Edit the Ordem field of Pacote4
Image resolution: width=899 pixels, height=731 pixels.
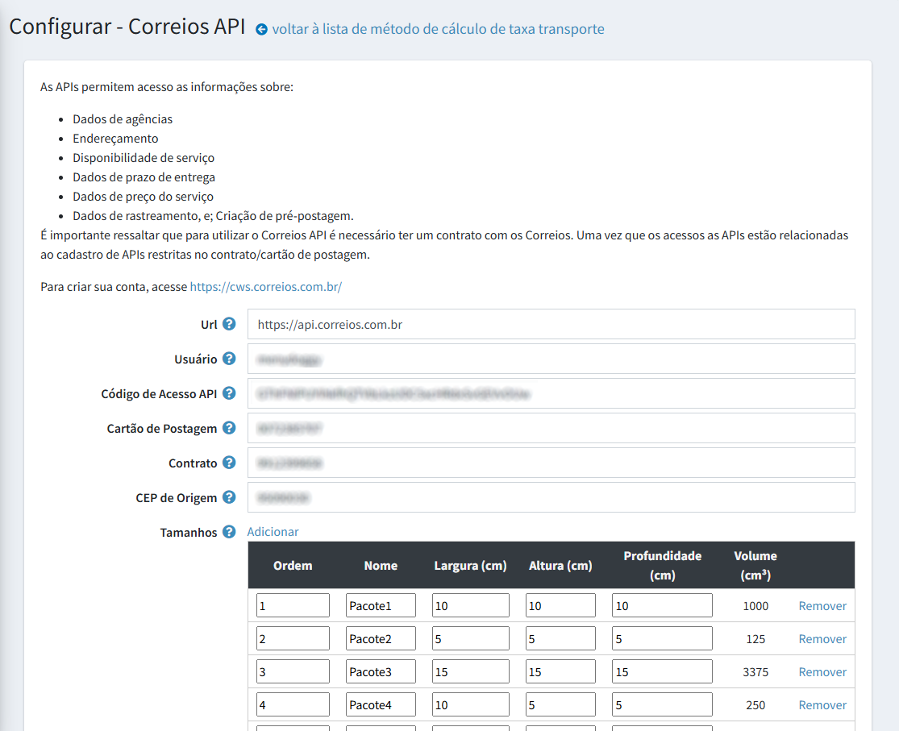click(x=293, y=704)
